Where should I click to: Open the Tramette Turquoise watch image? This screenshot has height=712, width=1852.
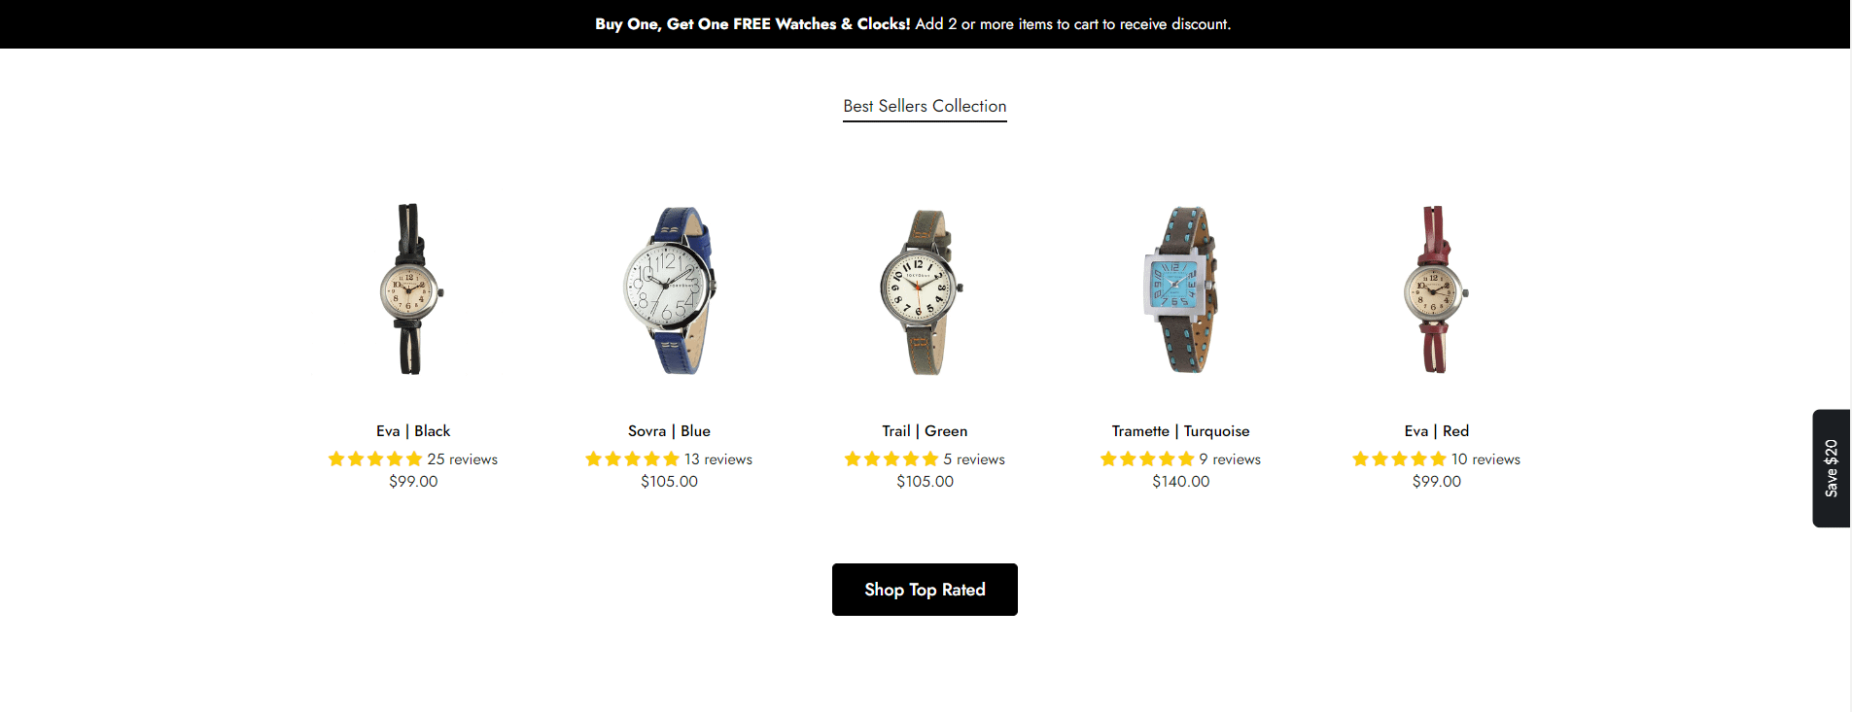1180,289
